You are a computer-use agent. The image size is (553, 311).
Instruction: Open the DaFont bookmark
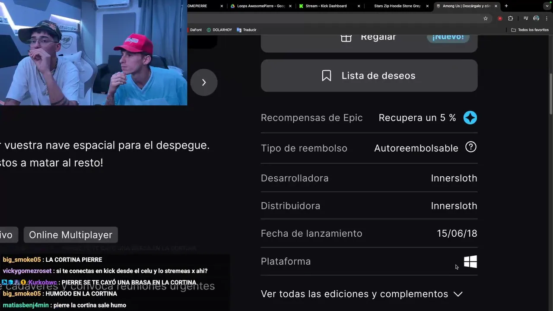pos(195,30)
